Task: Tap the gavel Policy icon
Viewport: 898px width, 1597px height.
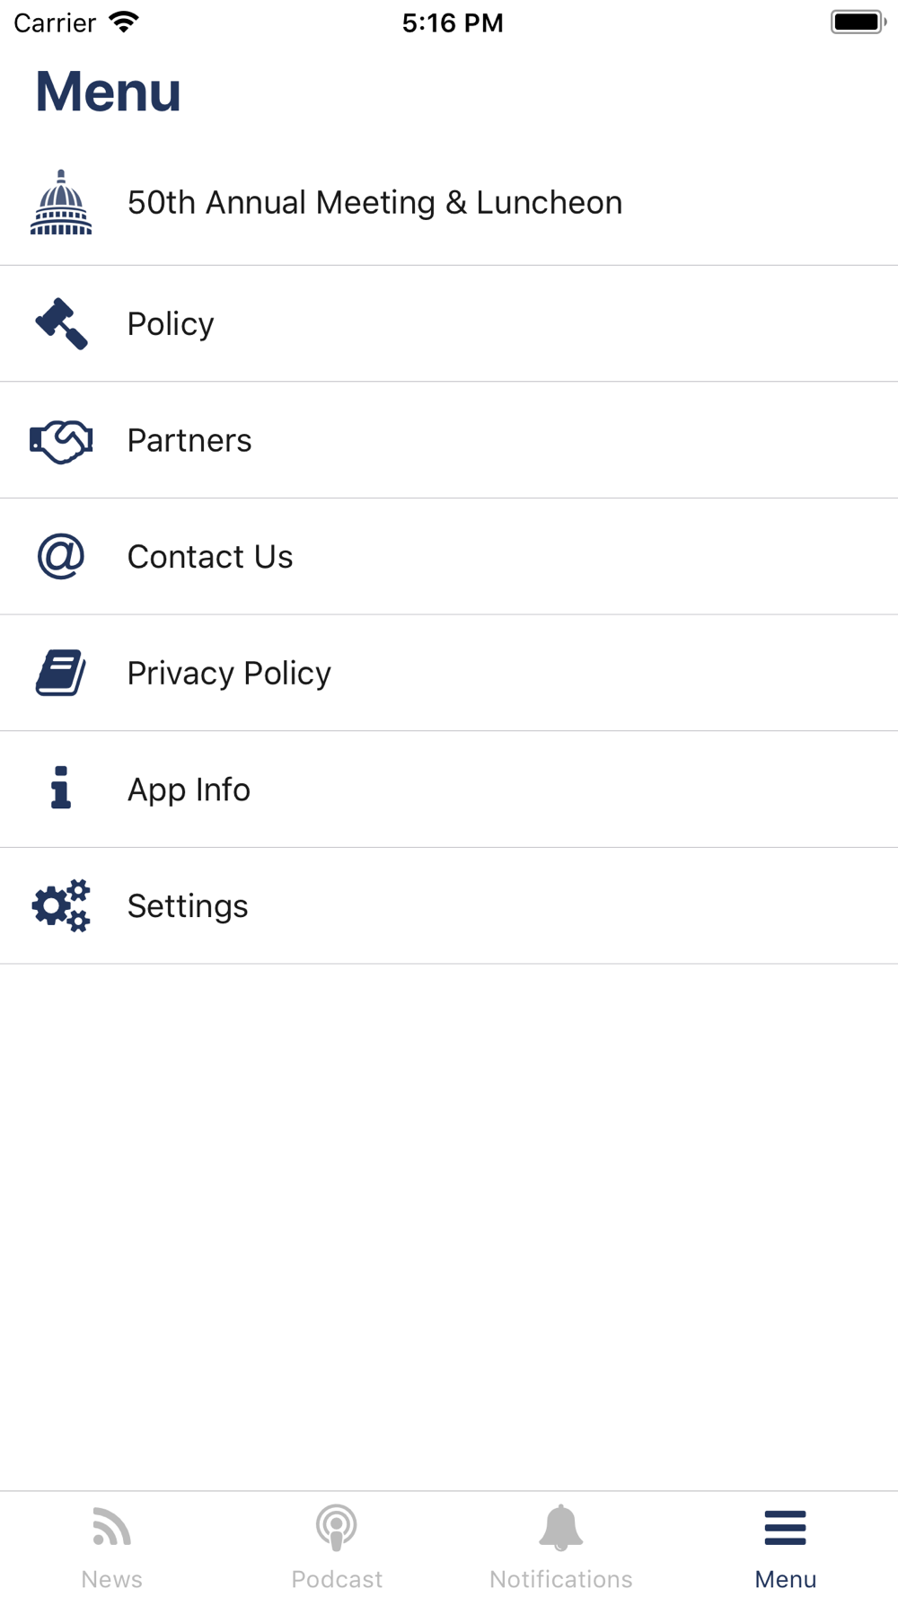Action: point(61,323)
